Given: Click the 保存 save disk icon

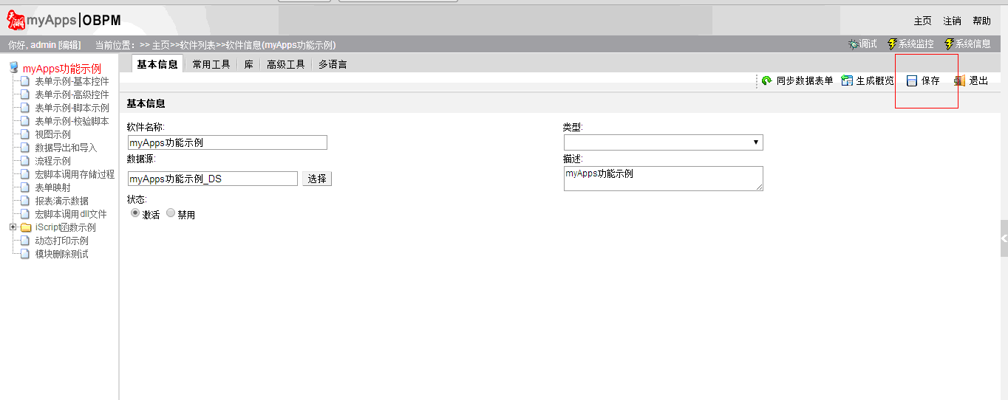Looking at the screenshot, I should pyautogui.click(x=912, y=80).
